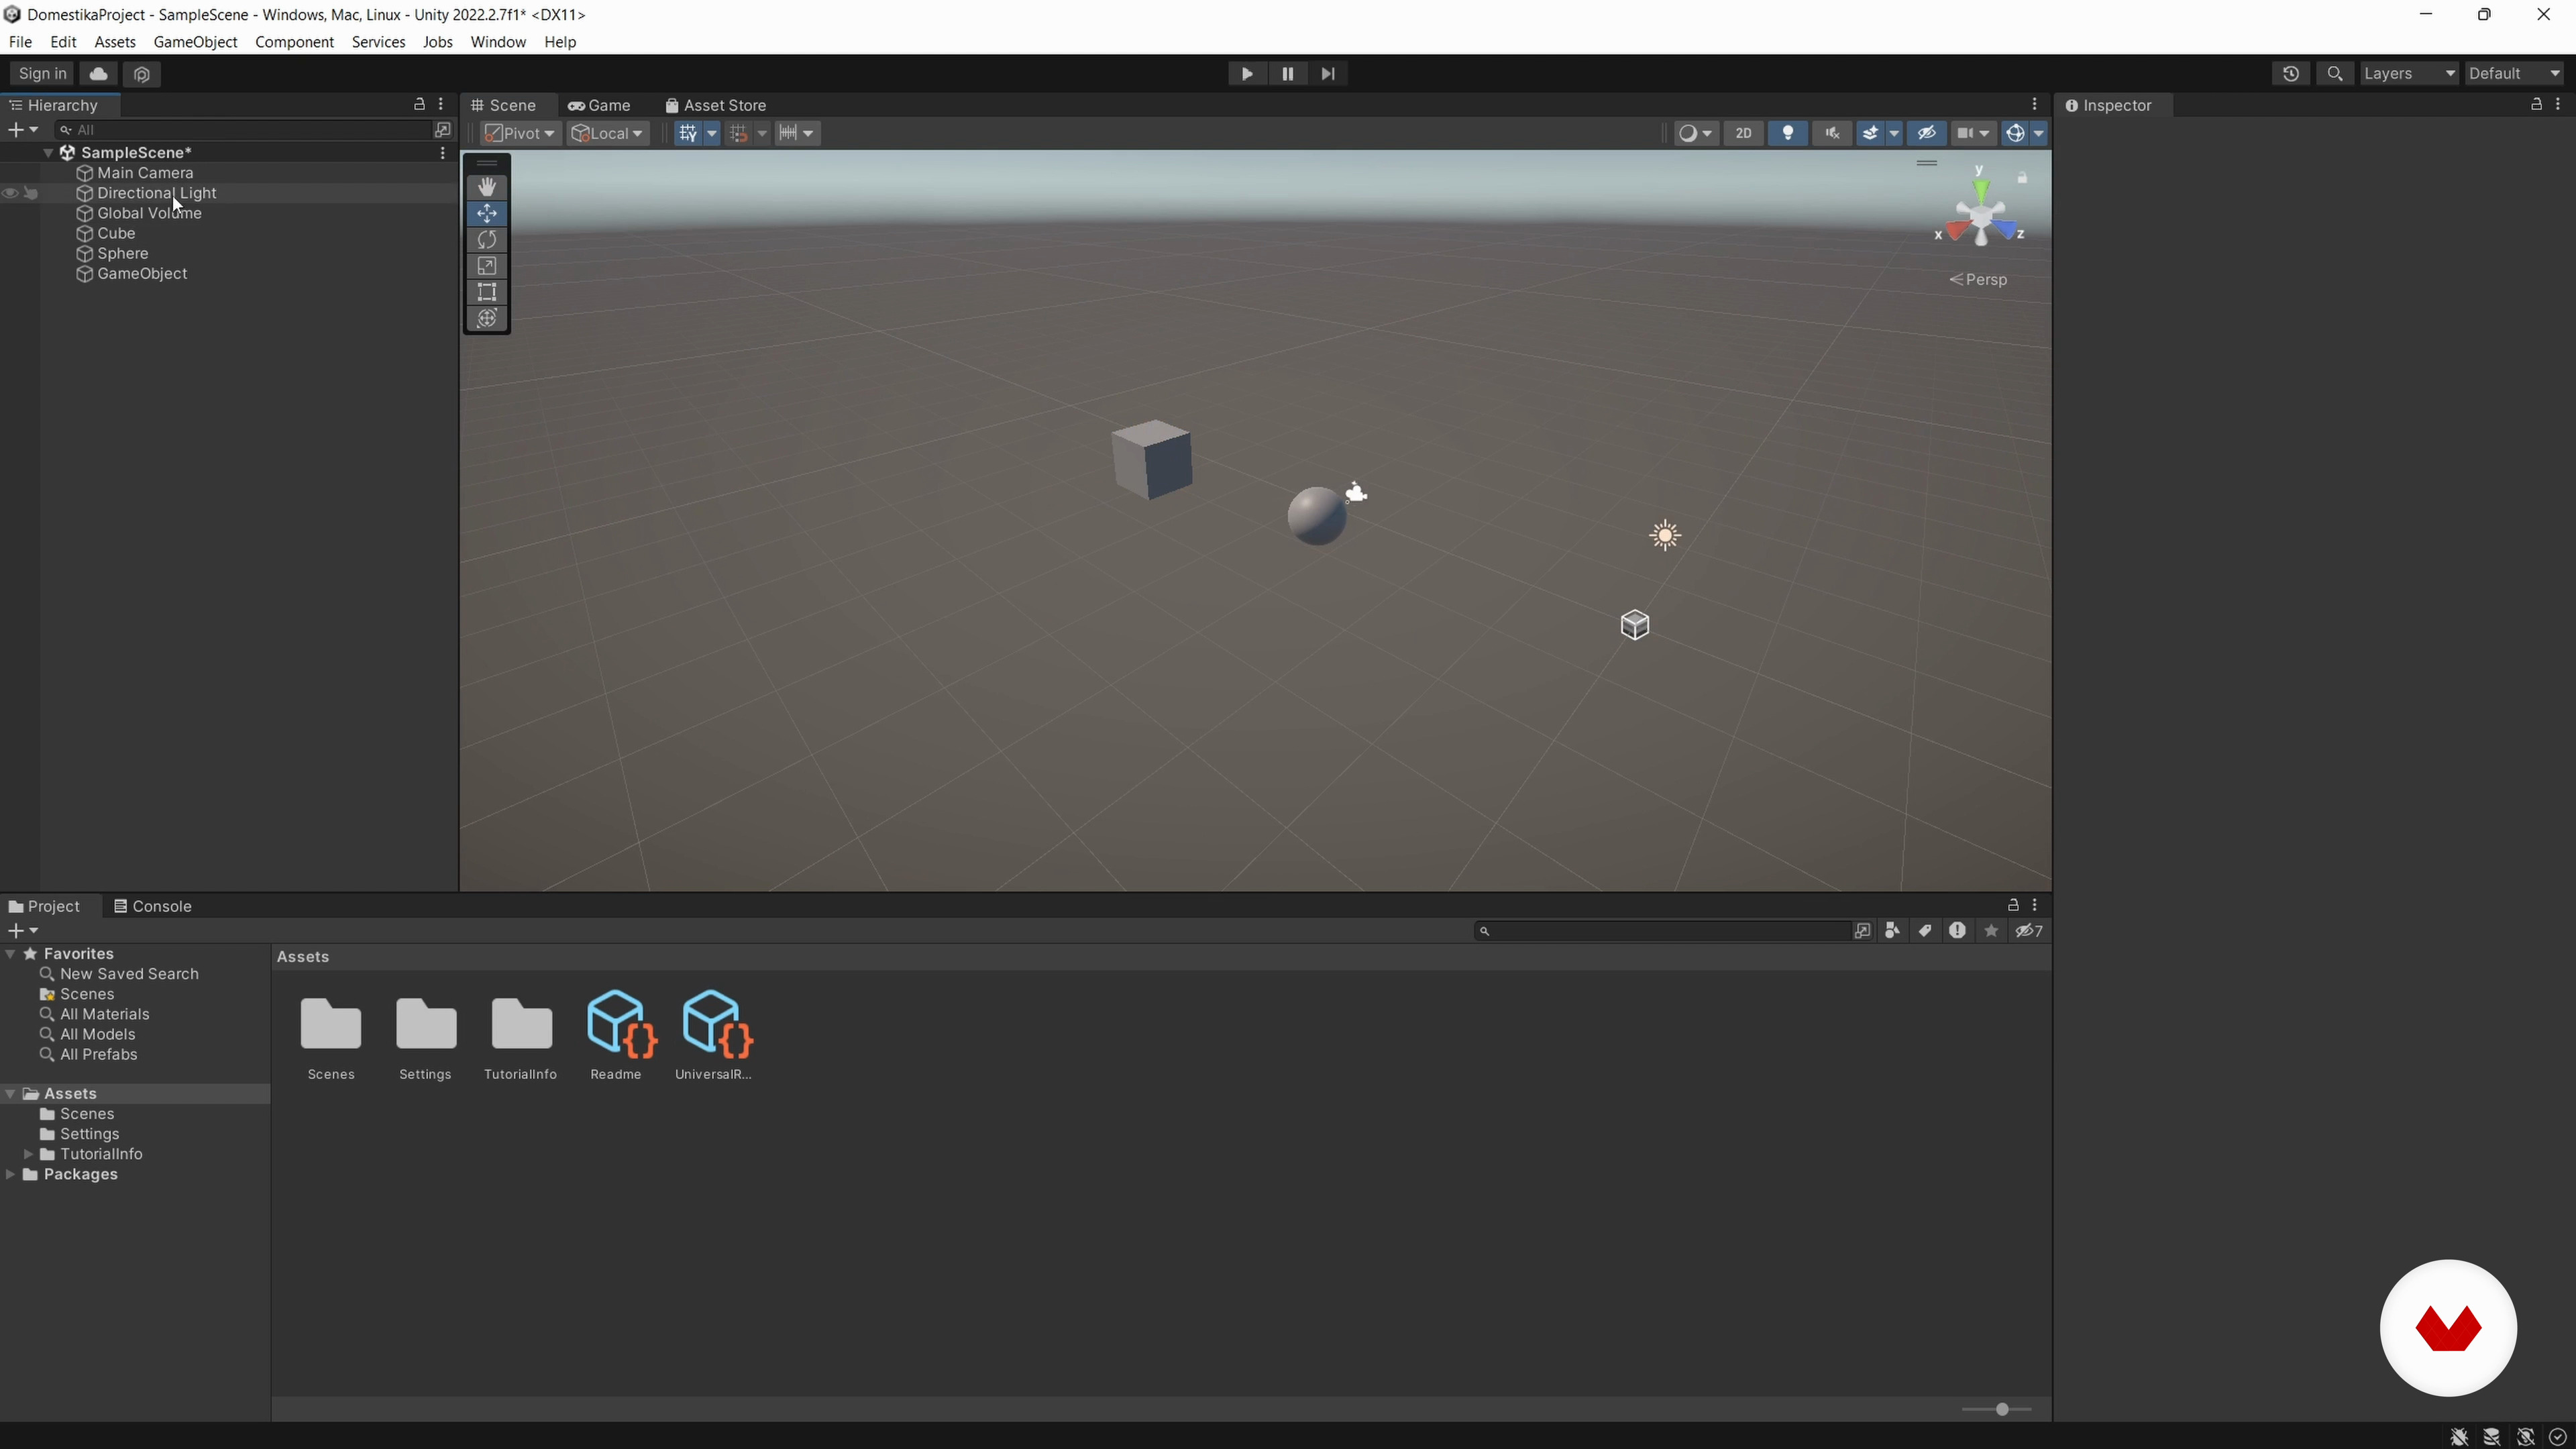Toggle scene audio mute button

click(1832, 133)
